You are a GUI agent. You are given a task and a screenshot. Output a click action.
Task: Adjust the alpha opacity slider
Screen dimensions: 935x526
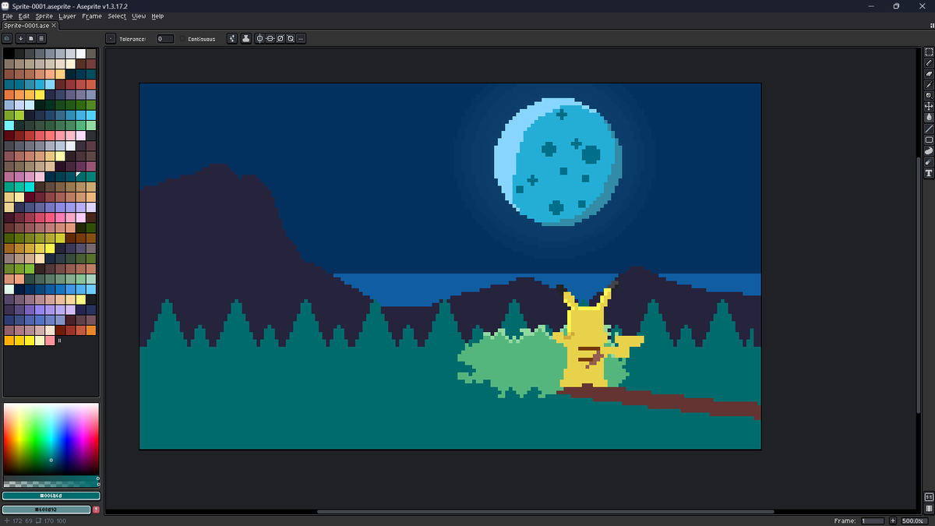[x=51, y=484]
